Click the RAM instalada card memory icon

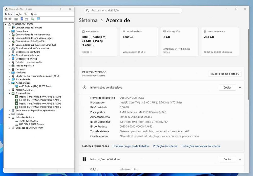click(x=124, y=31)
